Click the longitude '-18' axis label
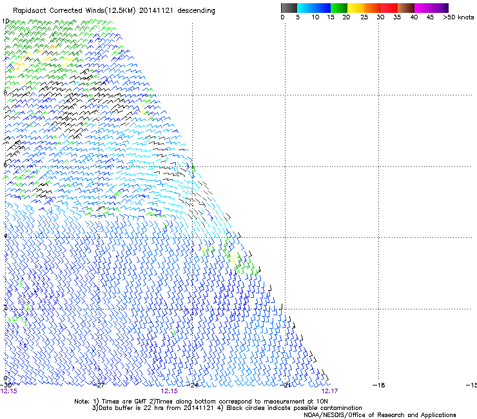 [379, 385]
